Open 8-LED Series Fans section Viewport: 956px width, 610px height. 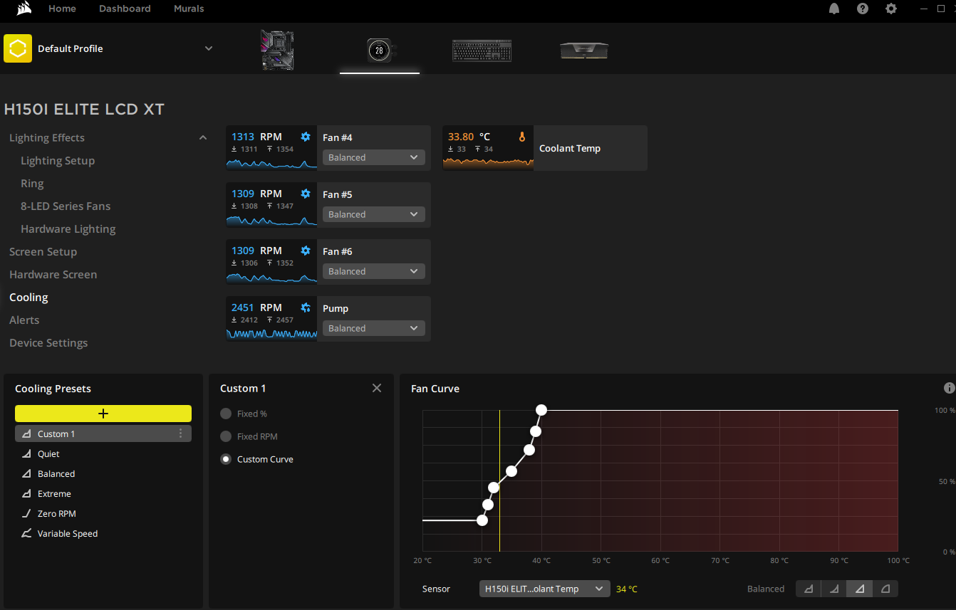(66, 206)
